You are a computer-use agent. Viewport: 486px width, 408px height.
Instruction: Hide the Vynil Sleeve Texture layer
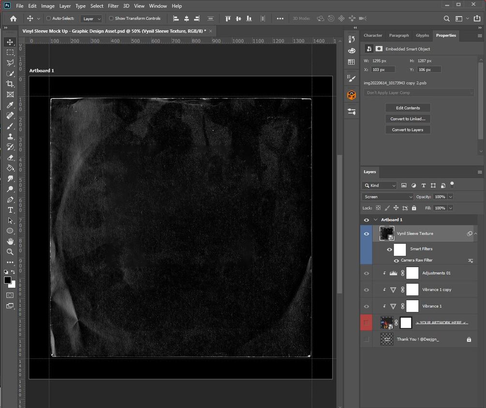367,234
